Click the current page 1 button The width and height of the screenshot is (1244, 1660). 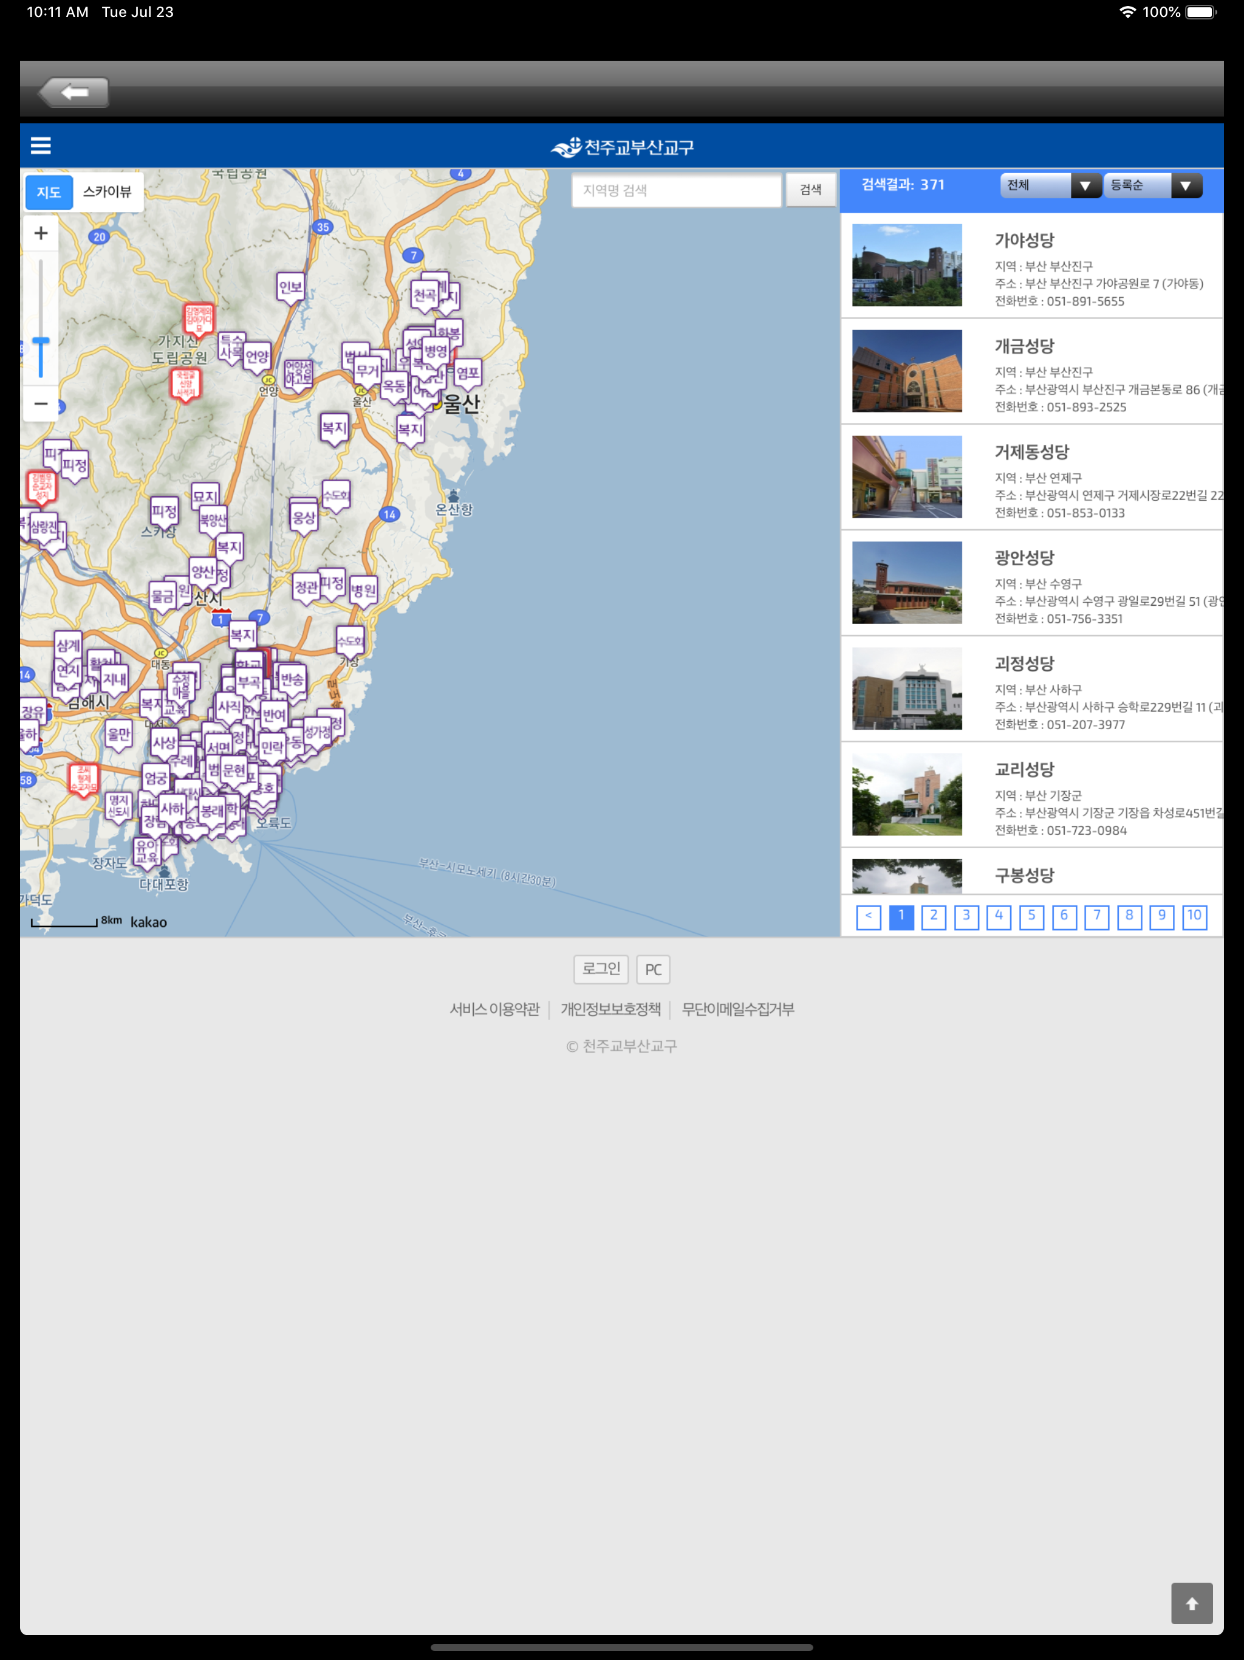901,916
